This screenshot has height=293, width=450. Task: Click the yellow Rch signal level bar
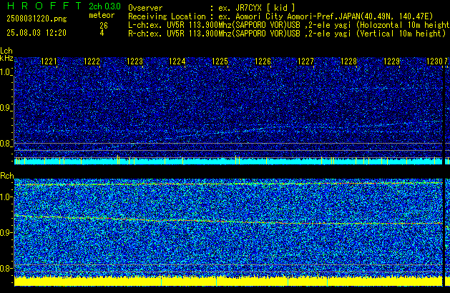[228, 282]
